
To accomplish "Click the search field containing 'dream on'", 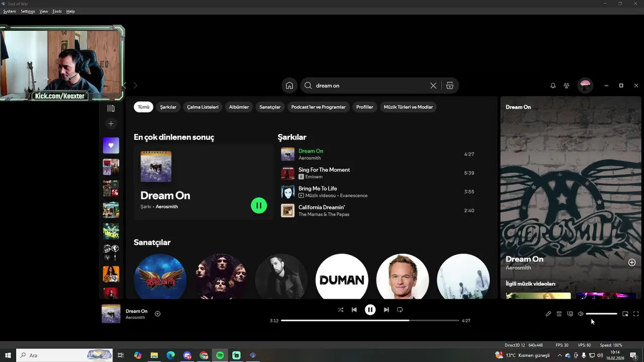I will click(x=371, y=85).
